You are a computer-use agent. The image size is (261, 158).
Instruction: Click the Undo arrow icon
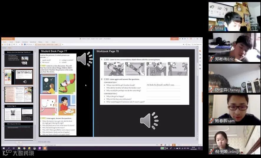click(14, 44)
